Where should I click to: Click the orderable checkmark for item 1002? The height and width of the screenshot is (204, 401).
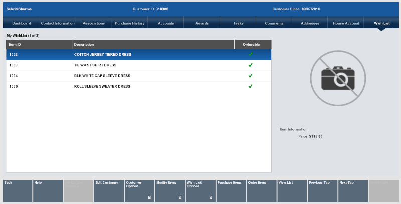[x=250, y=54]
